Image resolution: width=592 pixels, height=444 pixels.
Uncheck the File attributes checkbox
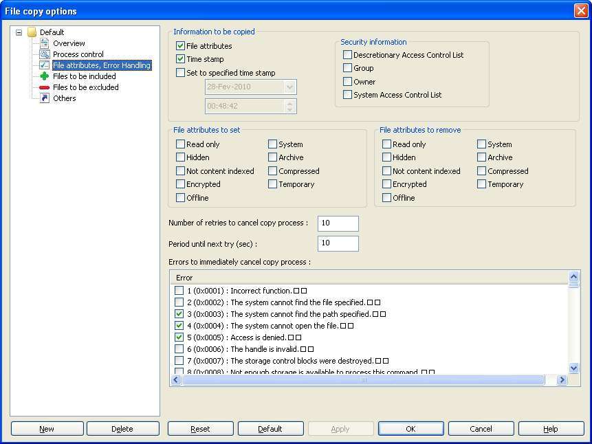coord(181,46)
